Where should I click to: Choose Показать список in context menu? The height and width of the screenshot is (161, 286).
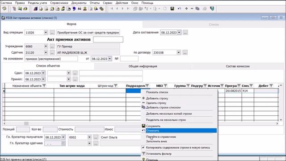[157, 92]
